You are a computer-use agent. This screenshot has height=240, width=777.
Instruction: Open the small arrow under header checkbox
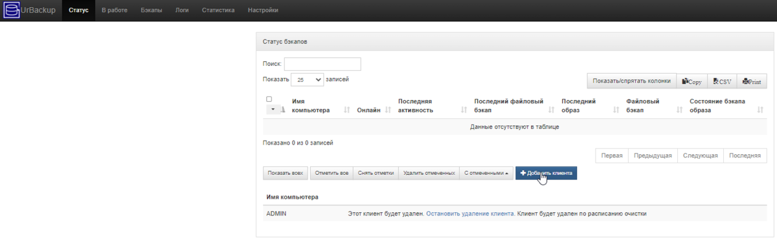[273, 110]
